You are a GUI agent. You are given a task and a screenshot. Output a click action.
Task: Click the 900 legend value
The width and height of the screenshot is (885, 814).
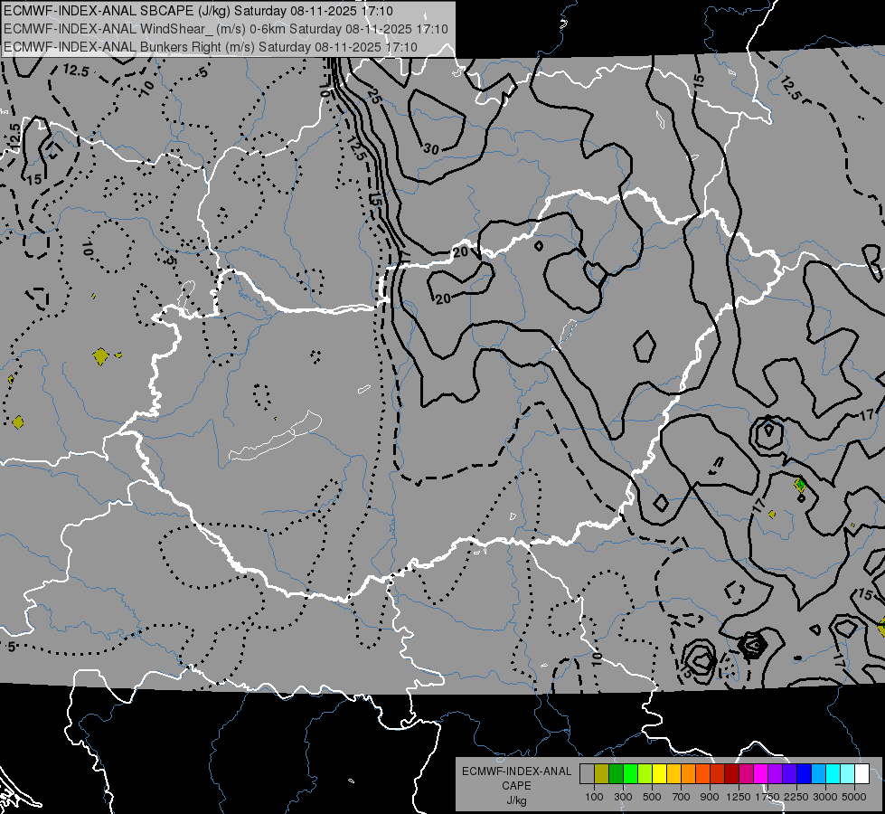point(710,797)
